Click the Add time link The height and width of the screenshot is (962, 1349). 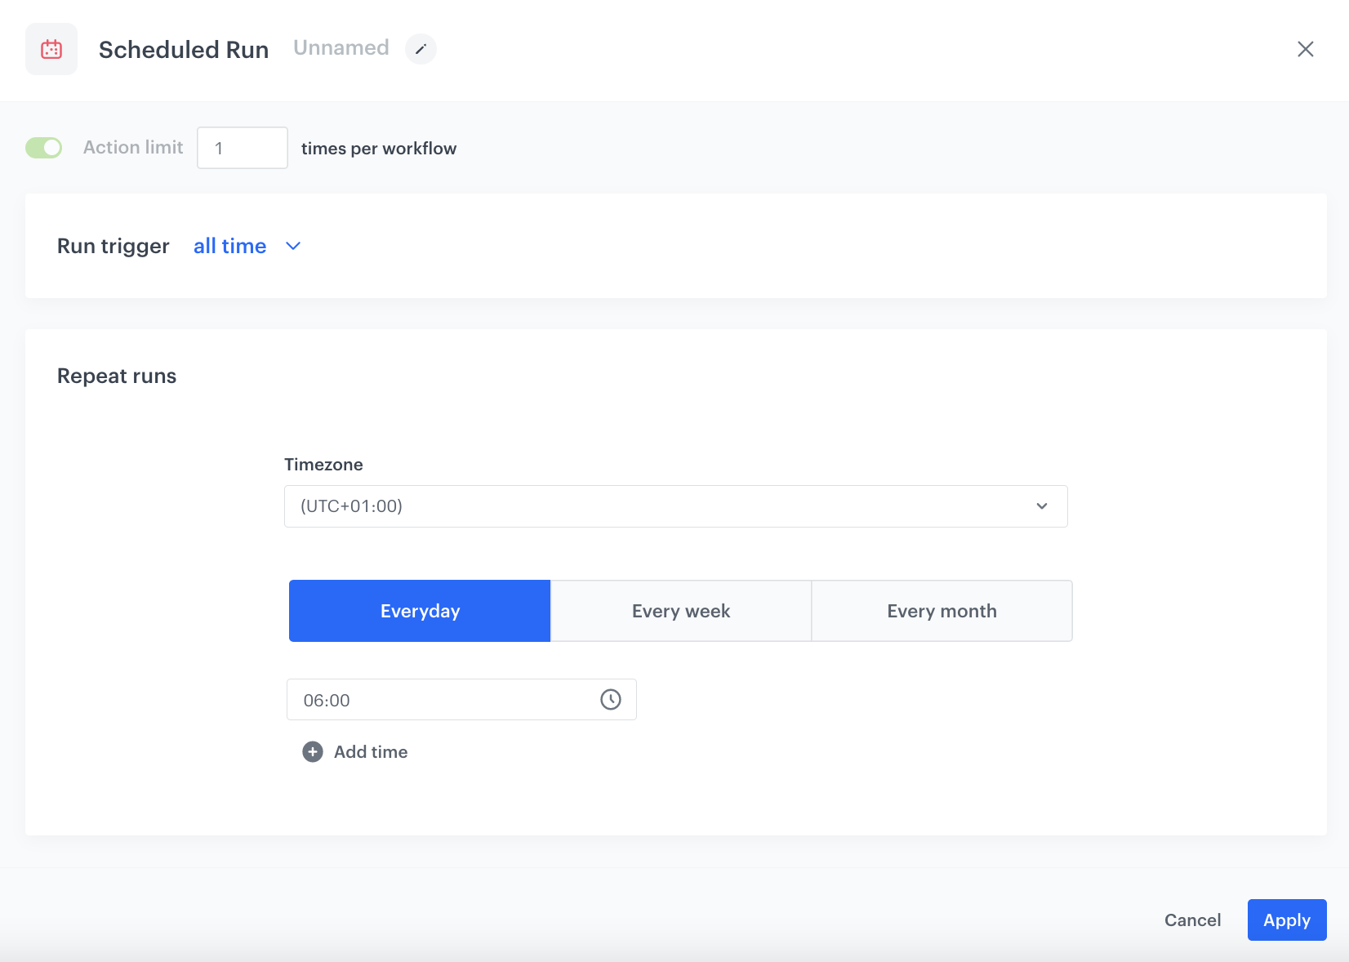[370, 751]
